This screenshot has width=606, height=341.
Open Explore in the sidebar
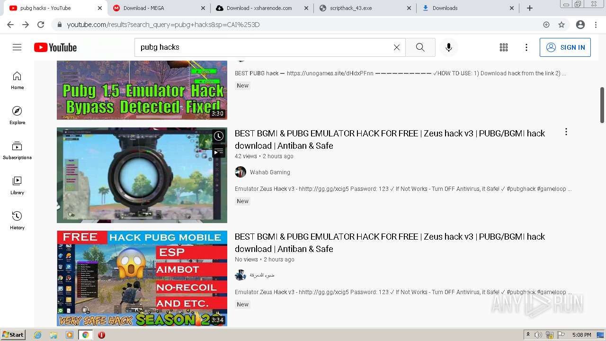pos(17,116)
